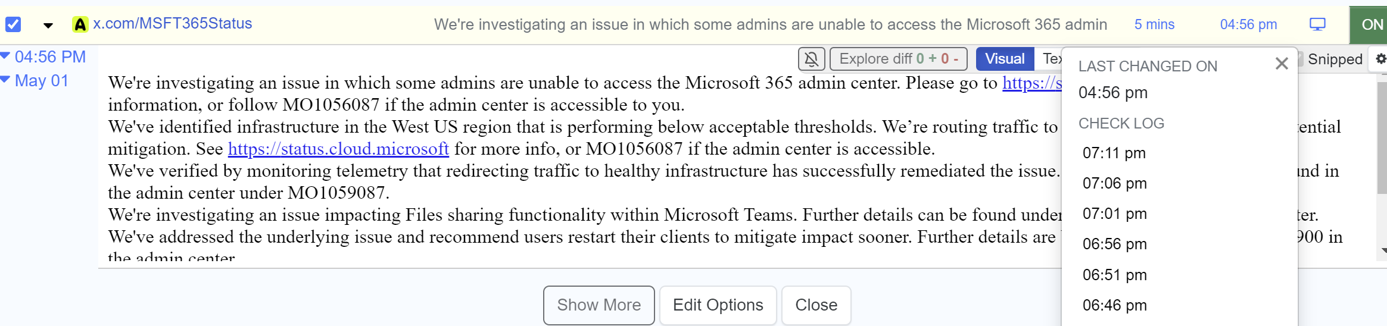Open the dropdown arrow beside checkbox
This screenshot has height=326, width=1387.
click(x=48, y=25)
